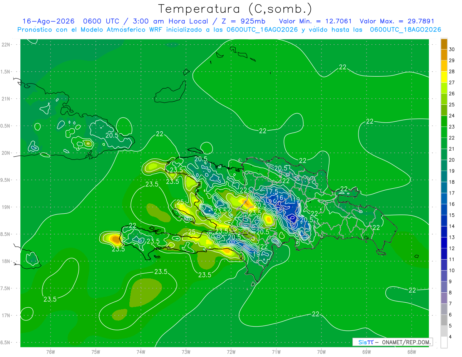462x357 pixels.
Task: Click latitude axis label "22N"
Action: click(6, 44)
